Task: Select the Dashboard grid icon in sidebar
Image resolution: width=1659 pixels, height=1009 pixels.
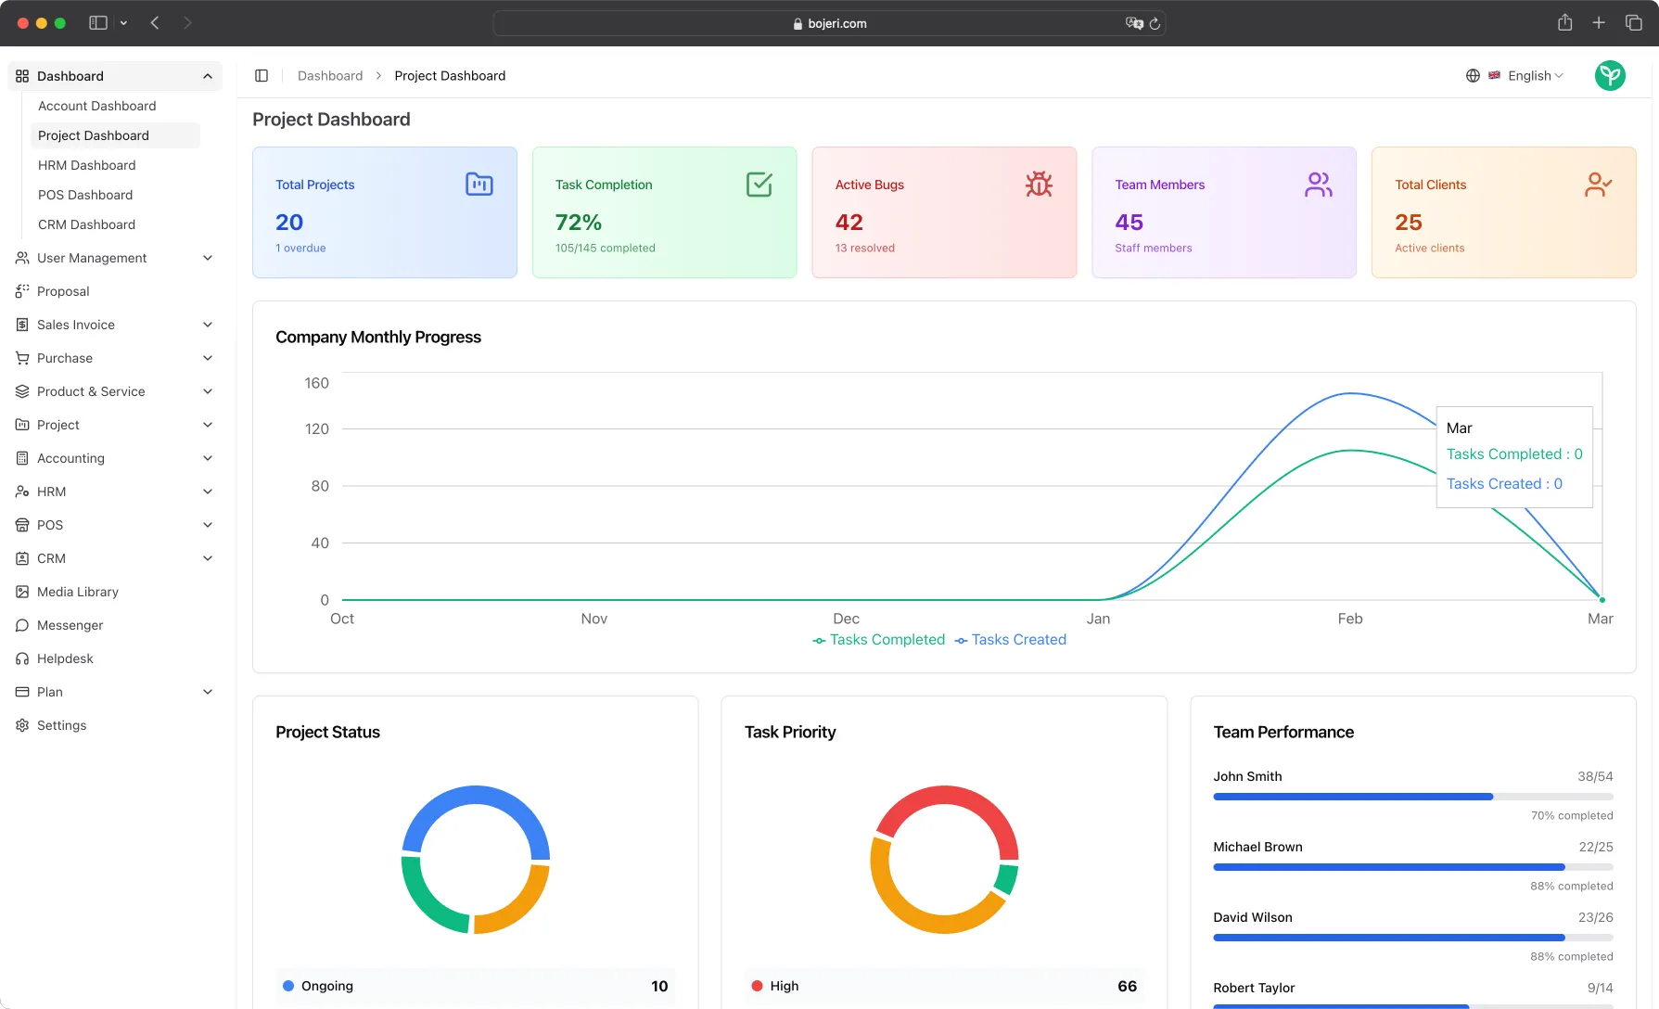Action: click(x=22, y=76)
